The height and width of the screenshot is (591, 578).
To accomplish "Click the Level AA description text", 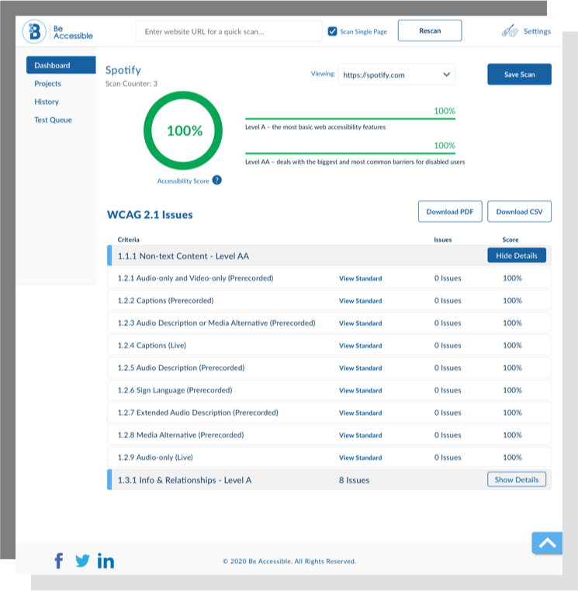I will (x=355, y=161).
